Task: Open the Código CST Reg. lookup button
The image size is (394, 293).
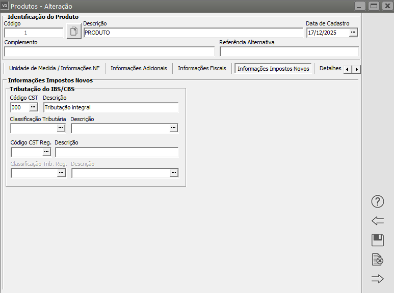Action: click(46, 152)
